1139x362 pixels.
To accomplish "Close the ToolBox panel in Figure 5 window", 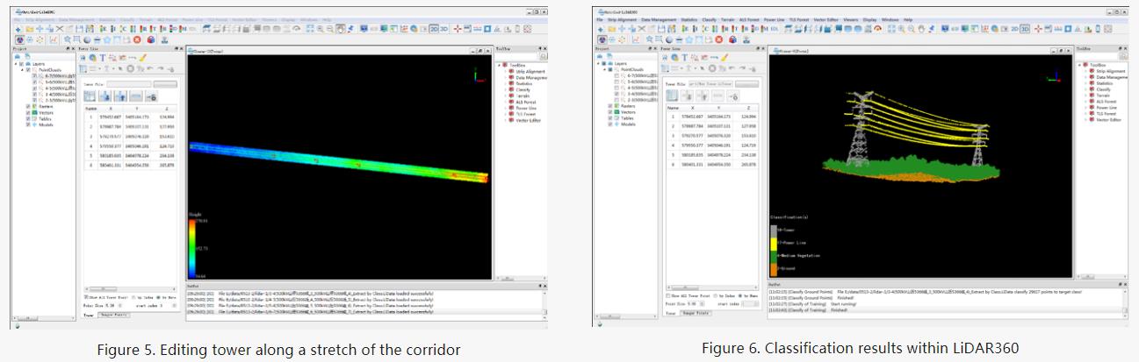I will tap(545, 48).
